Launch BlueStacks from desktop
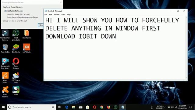 click(x=16, y=48)
